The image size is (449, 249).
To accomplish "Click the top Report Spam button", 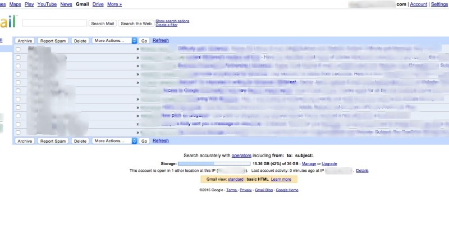I will coord(53,41).
